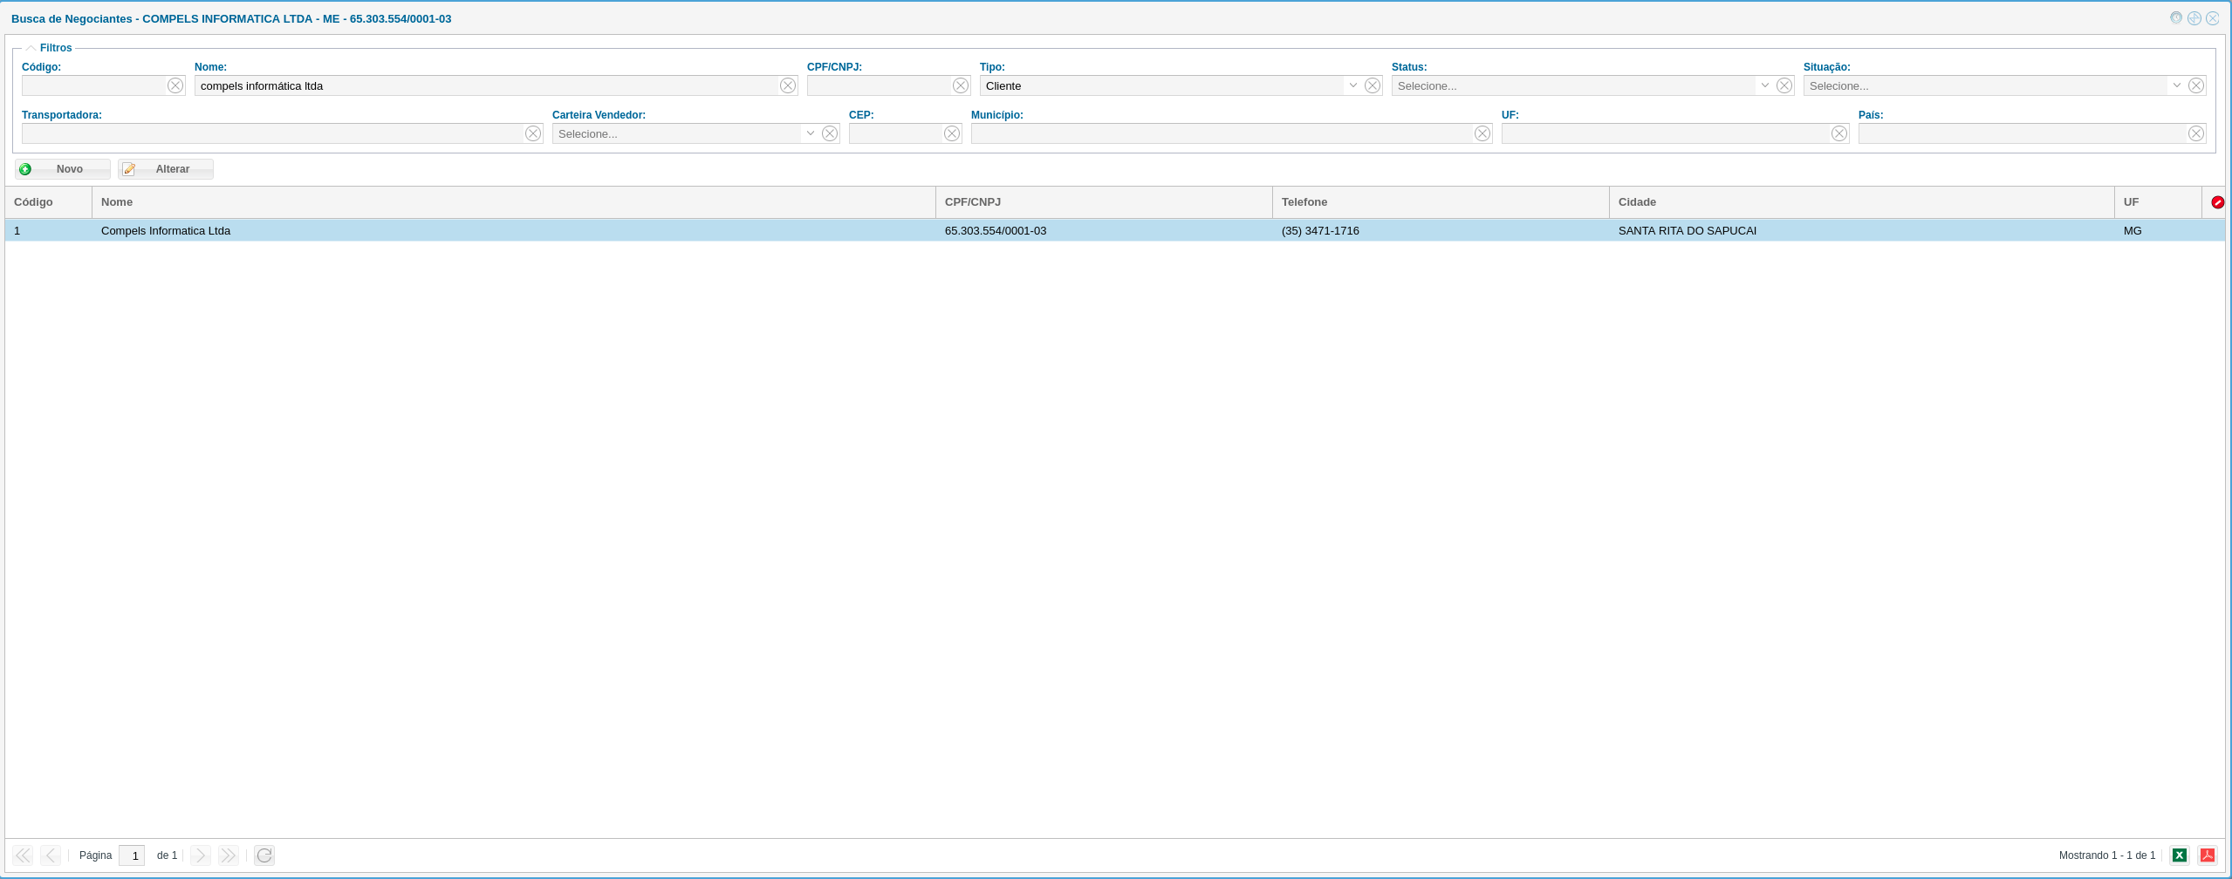This screenshot has height=879, width=2232.
Task: Go to next page
Action: point(200,855)
